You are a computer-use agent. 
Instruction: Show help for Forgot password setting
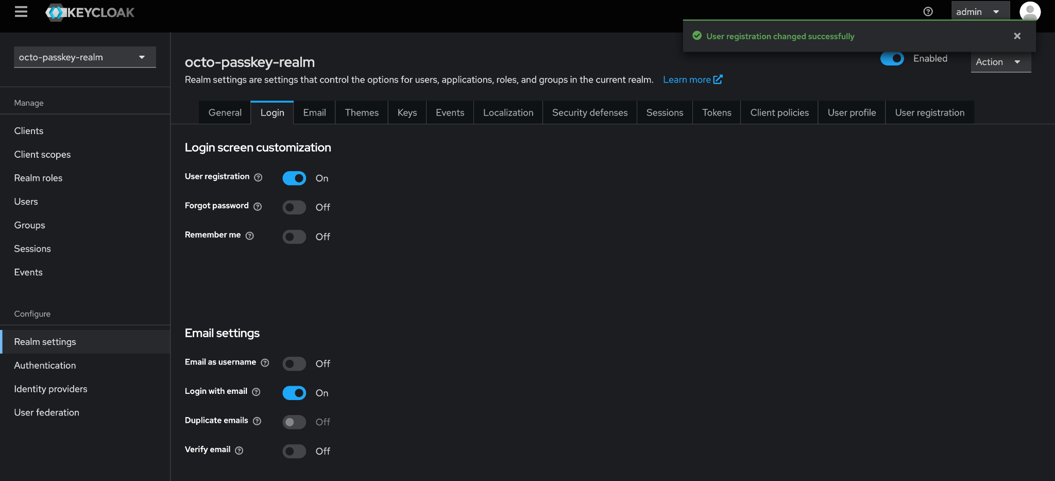(x=258, y=207)
